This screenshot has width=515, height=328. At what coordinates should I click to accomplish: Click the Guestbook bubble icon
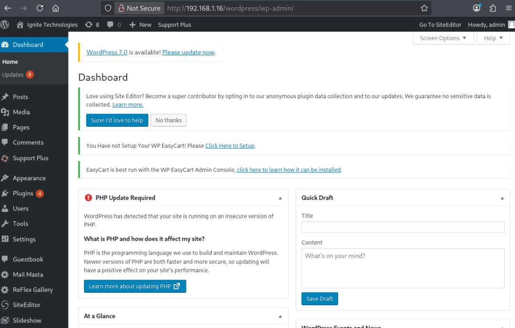(5, 259)
